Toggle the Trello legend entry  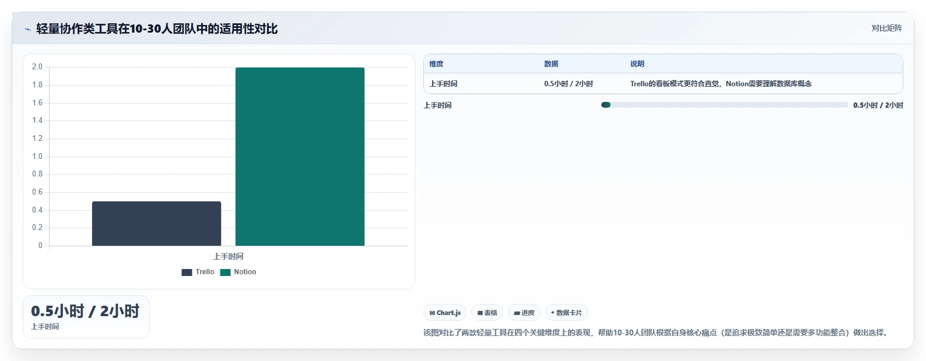coord(198,272)
